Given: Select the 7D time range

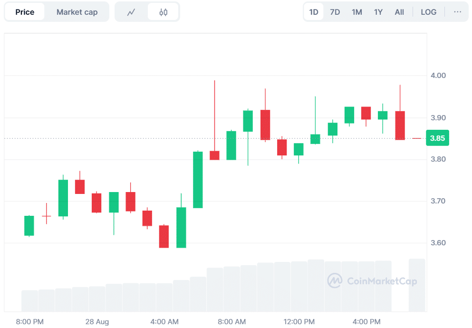Looking at the screenshot, I should coord(335,12).
